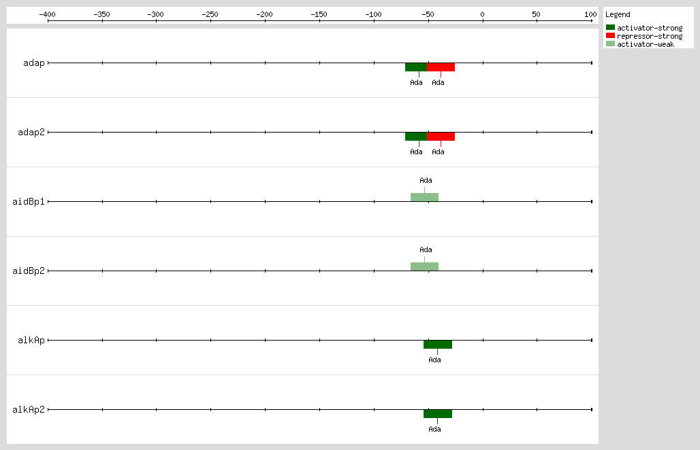Select dark green activator site on adap row
Viewport: 700px width, 450px height.
click(416, 67)
